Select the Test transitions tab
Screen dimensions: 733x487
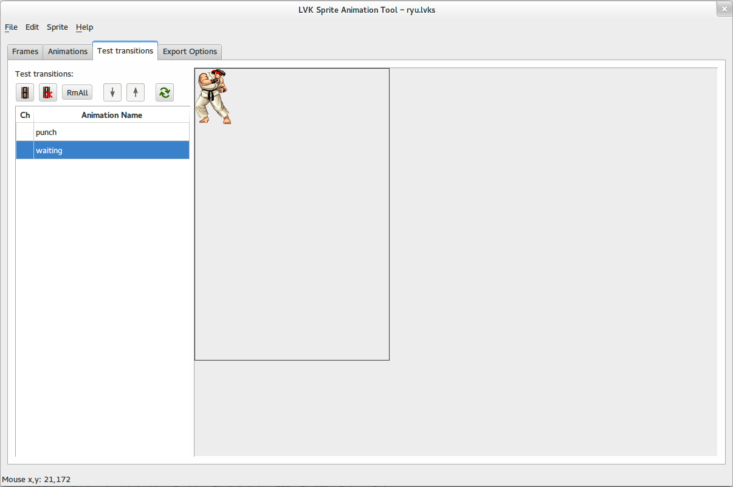coord(125,51)
